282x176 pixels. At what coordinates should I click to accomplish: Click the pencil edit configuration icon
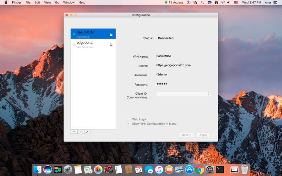click(87, 132)
